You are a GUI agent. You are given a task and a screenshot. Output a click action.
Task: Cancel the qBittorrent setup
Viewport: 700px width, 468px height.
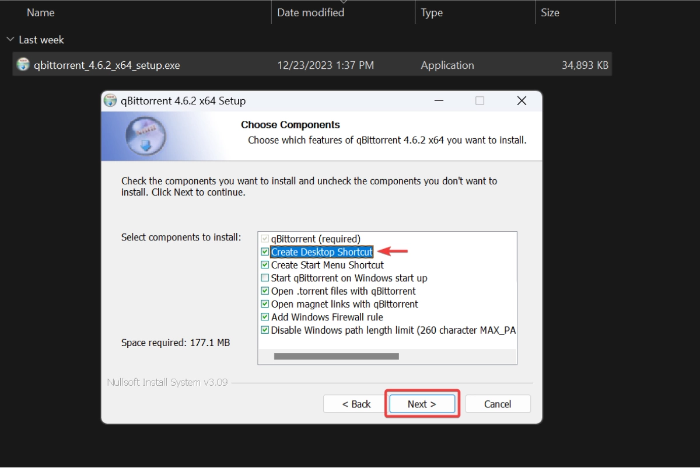coord(498,404)
